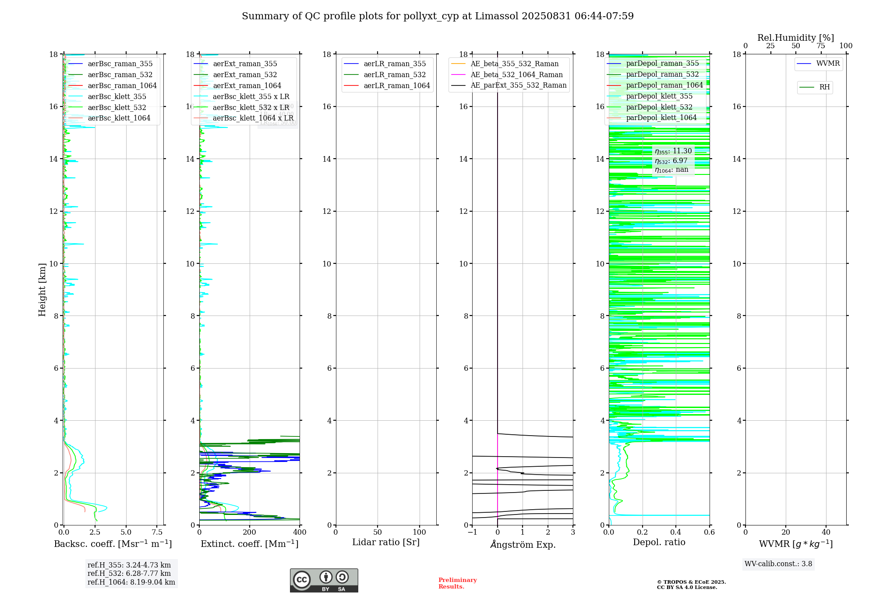
Task: Click the ref.H_1064: 8.19-9.04 km text
Action: pos(131,582)
